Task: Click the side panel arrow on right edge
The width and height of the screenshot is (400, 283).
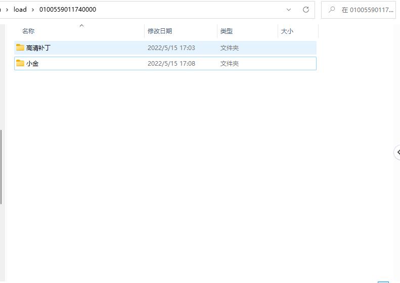Action: 397,152
